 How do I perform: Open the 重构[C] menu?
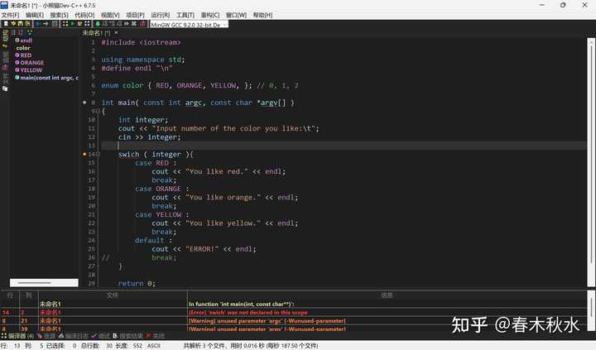coord(210,15)
